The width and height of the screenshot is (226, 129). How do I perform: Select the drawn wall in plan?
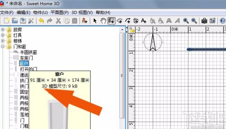coord(207,50)
